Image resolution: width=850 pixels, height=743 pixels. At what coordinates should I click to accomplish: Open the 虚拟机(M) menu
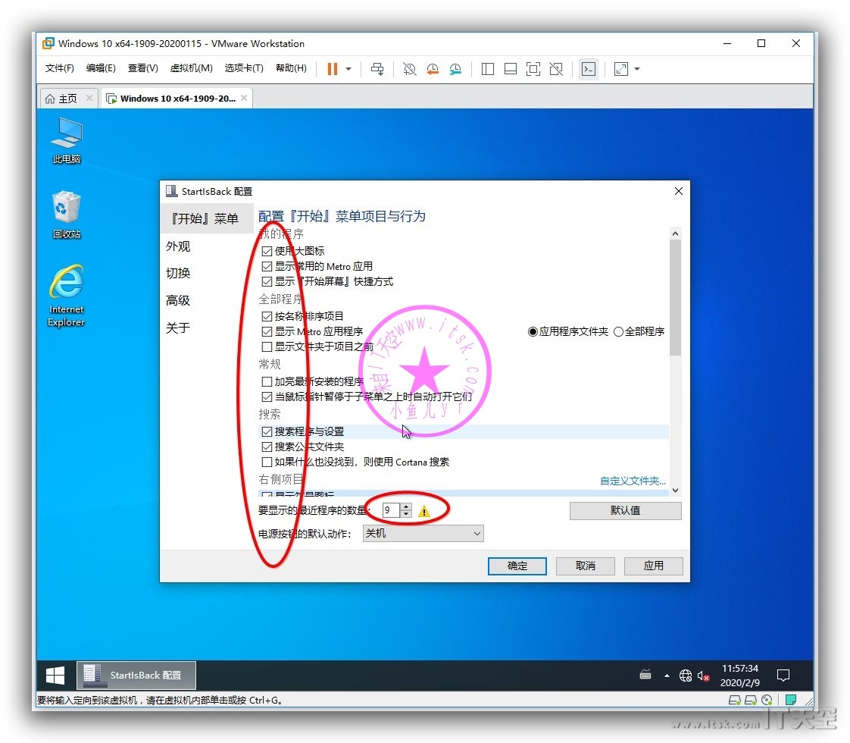[192, 68]
